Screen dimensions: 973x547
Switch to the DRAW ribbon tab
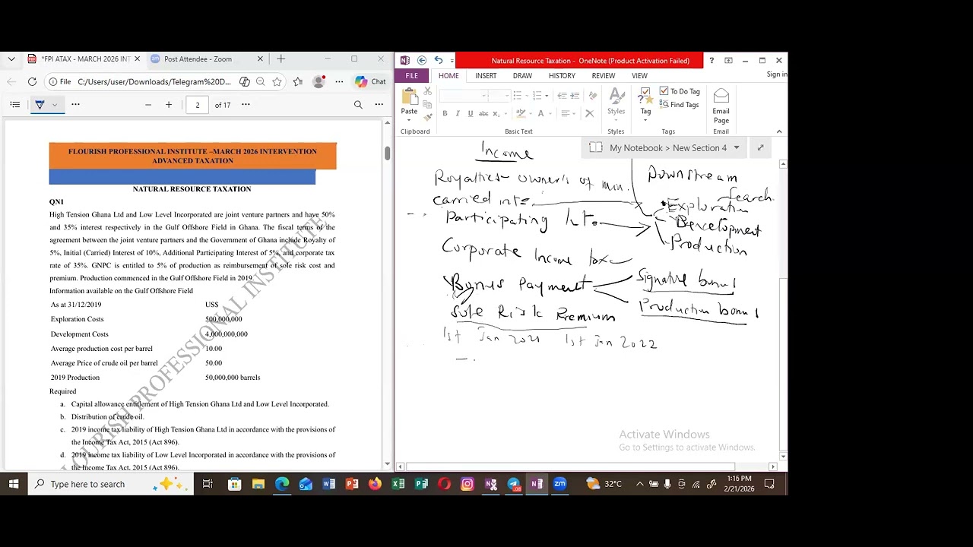[x=522, y=76]
